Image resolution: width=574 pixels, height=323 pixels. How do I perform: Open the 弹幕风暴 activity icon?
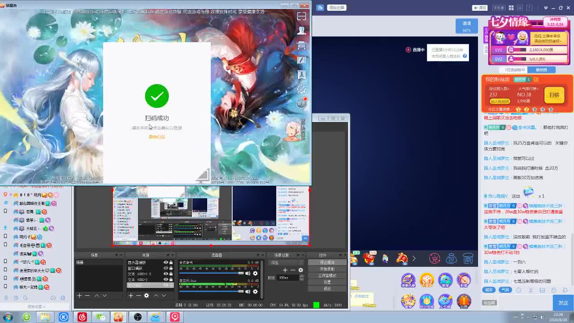click(408, 280)
